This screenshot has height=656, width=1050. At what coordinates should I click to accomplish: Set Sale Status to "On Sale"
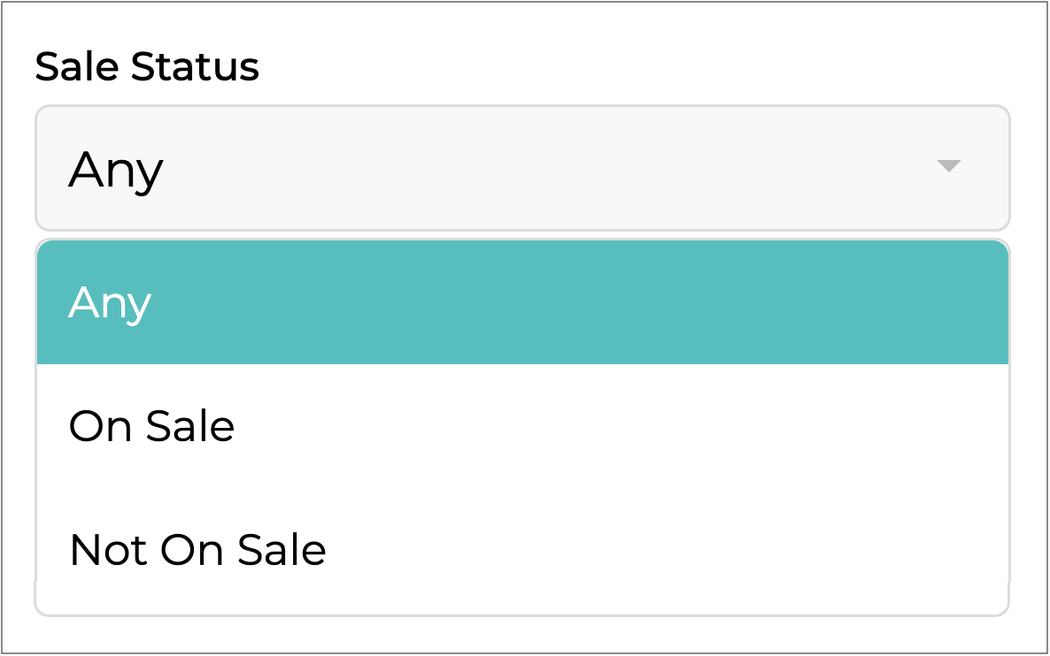coord(522,426)
